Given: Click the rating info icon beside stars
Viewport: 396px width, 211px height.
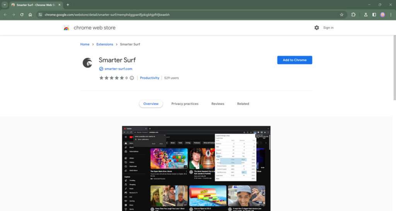Looking at the screenshot, I should [x=132, y=78].
